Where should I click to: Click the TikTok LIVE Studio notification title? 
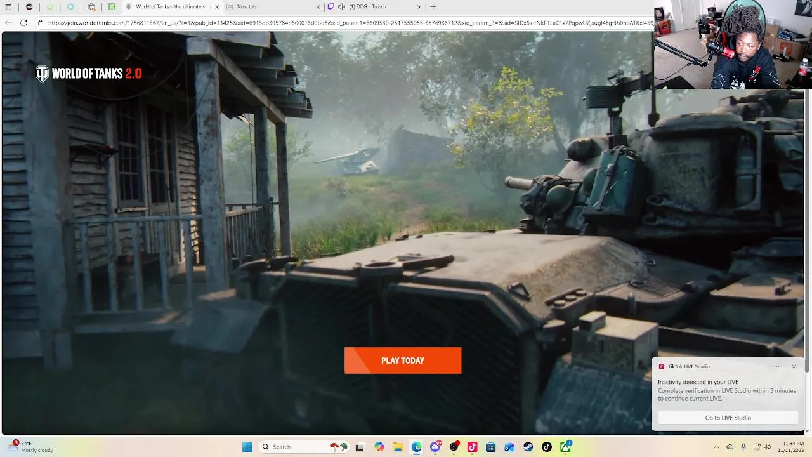click(689, 366)
